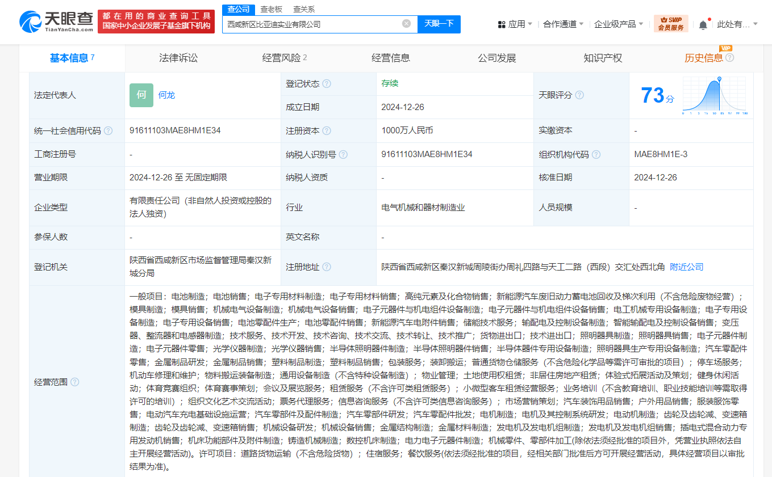This screenshot has width=772, height=477.
Task: Click the SVIP member service badge
Action: (671, 24)
